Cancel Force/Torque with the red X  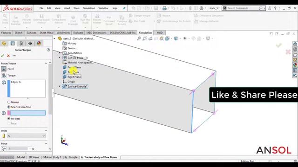click(8, 56)
